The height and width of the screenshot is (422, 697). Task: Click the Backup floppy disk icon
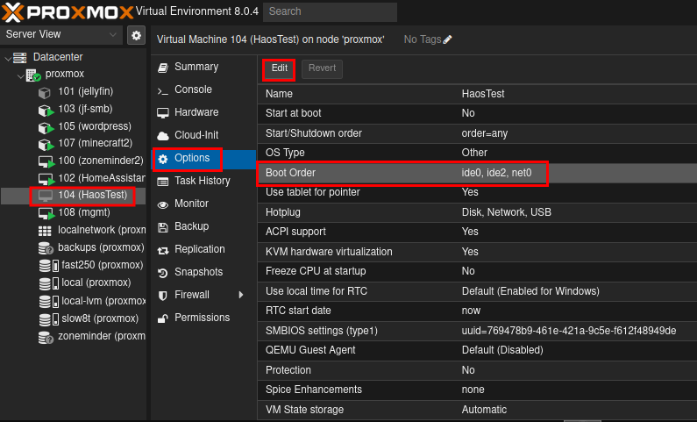coord(163,227)
